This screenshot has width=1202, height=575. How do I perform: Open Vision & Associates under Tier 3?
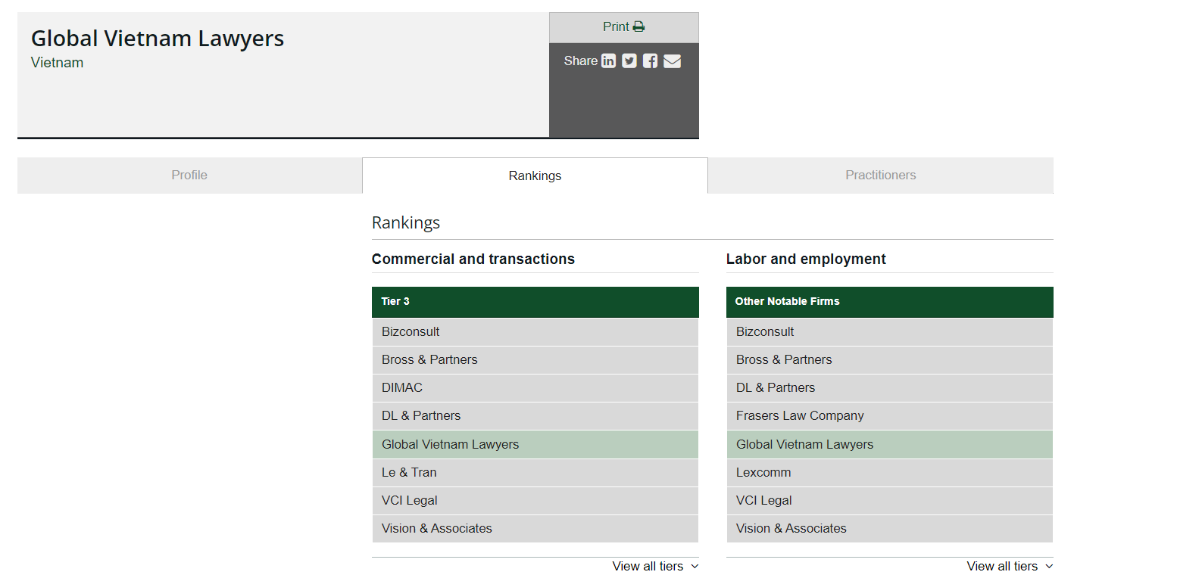436,529
